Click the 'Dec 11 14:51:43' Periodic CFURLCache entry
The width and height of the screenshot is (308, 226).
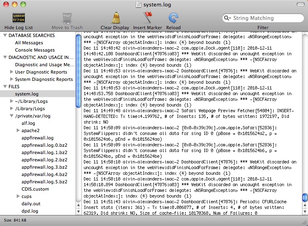click(185, 207)
